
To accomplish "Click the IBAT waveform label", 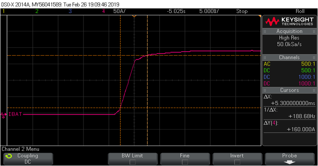I will [x=15, y=114].
